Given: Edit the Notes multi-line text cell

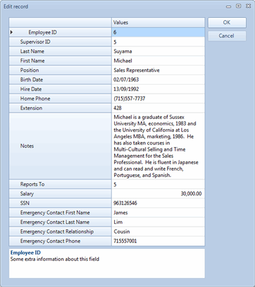Looking at the screenshot, I should (x=158, y=146).
